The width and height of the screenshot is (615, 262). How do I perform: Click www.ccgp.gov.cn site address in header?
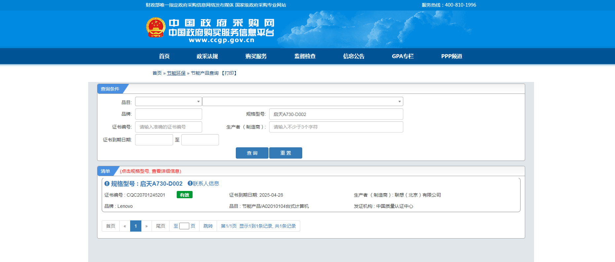[222, 40]
